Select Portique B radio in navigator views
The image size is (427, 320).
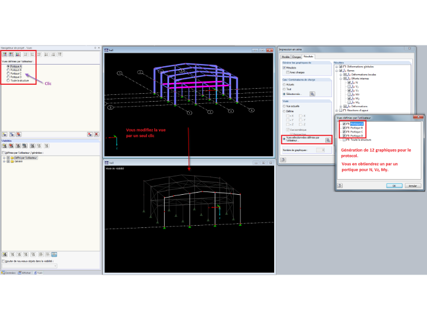[8, 70]
